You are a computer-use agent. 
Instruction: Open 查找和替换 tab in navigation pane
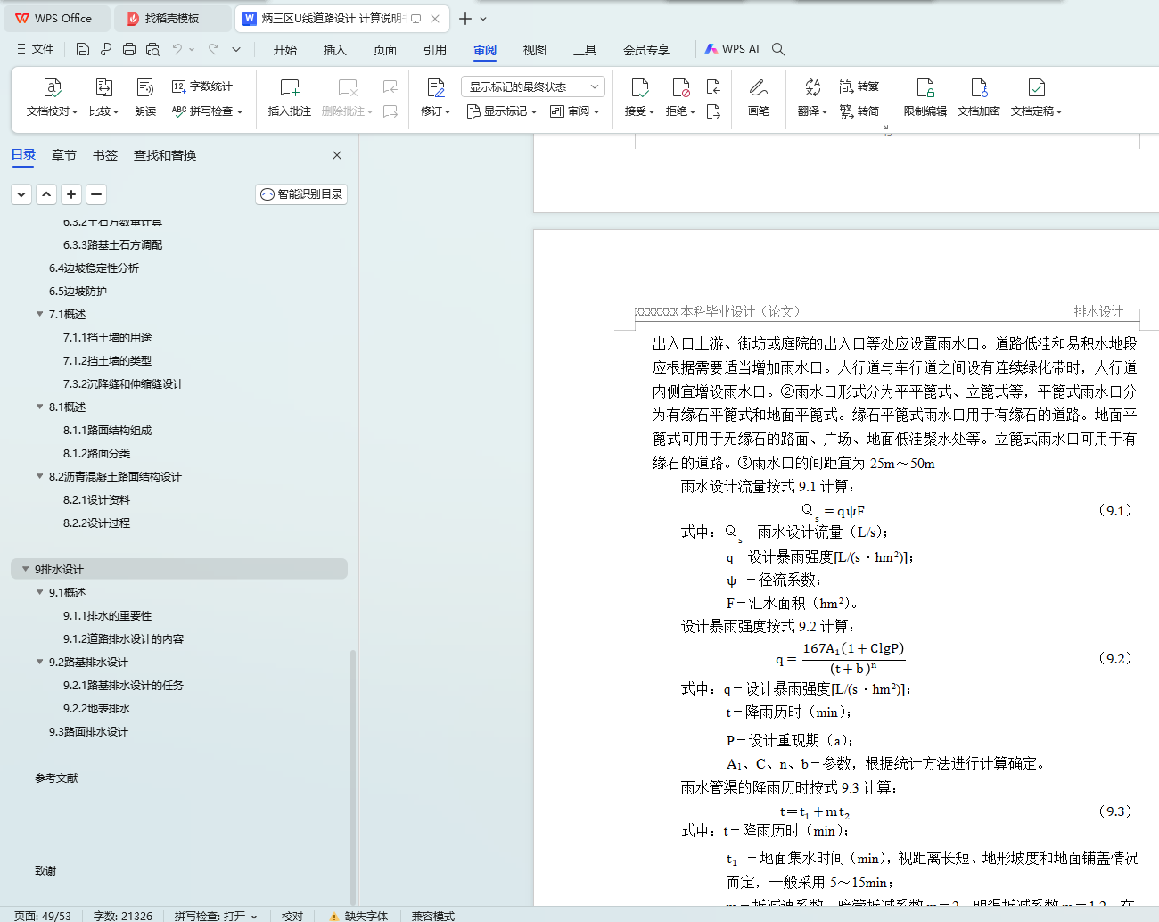coord(165,155)
